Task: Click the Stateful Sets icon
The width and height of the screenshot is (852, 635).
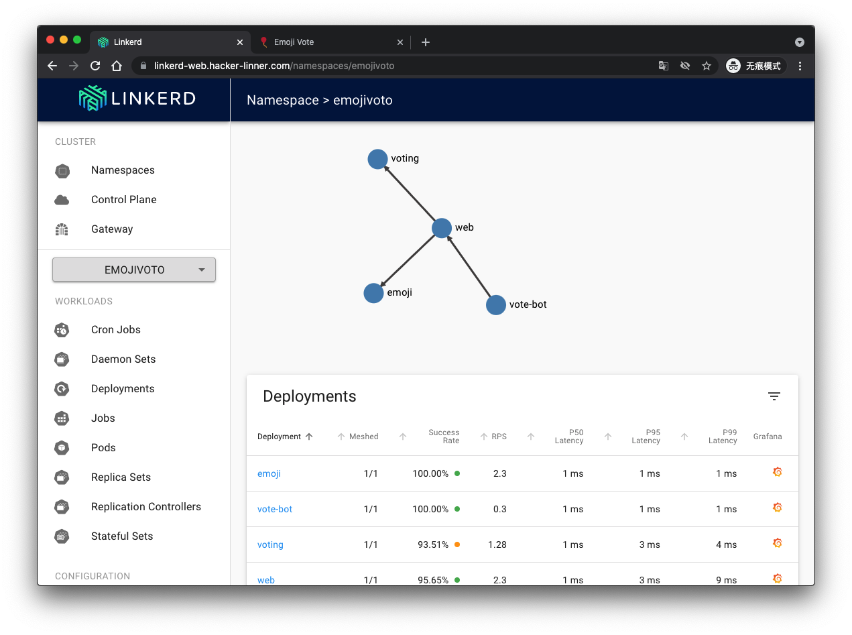Action: click(x=62, y=536)
